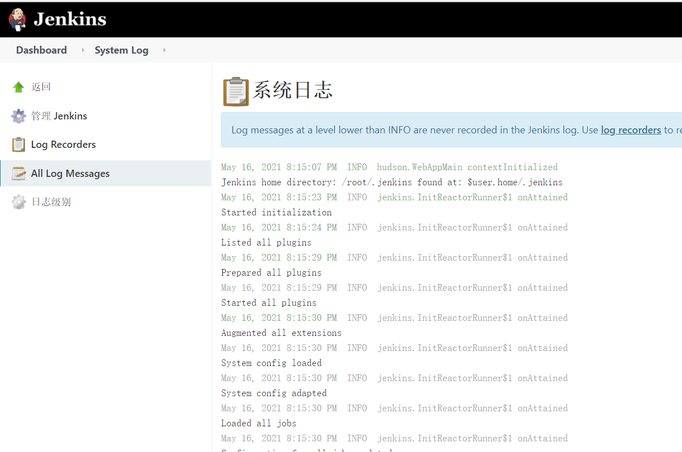
Task: Expand the arrow after Dashboard breadcrumb
Action: (x=83, y=50)
